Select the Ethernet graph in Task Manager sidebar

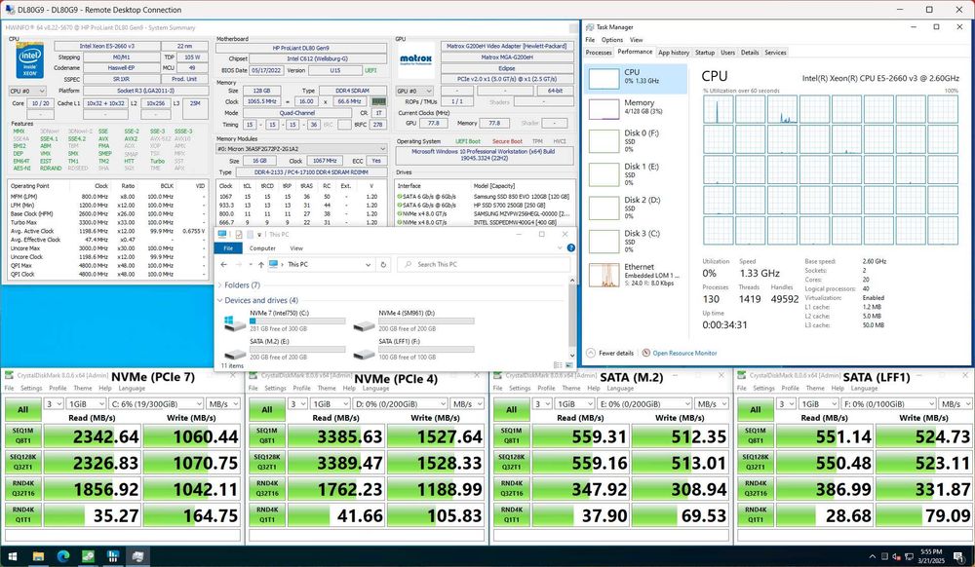click(x=604, y=275)
